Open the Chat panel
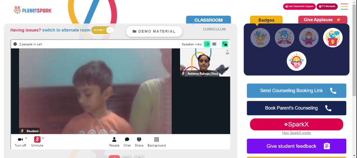This screenshot has height=158, width=357. (x=127, y=142)
